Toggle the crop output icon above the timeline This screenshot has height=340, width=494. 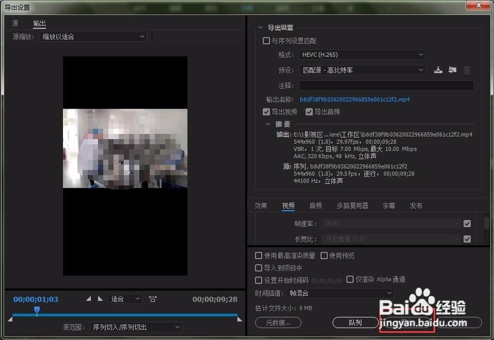pyautogui.click(x=153, y=298)
